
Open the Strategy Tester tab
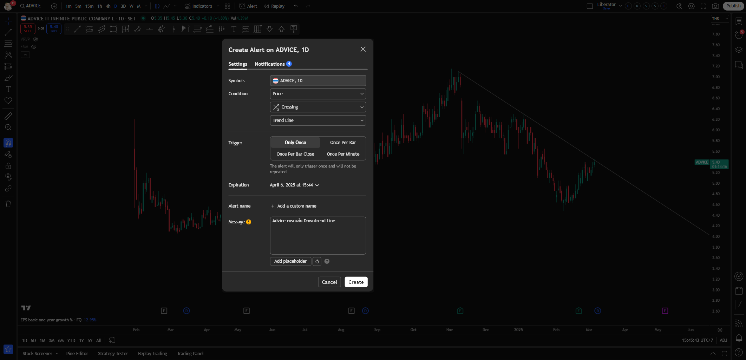113,353
